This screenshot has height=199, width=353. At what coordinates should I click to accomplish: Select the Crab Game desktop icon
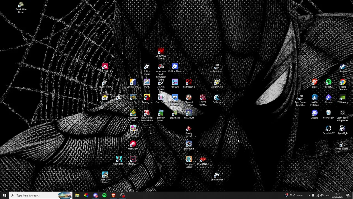161,99
